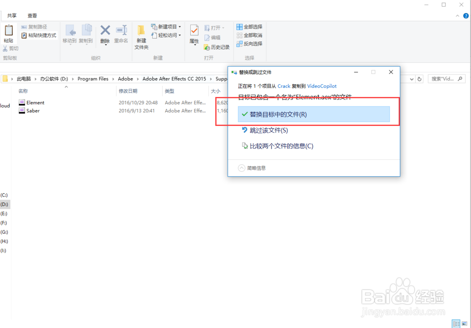The height and width of the screenshot is (328, 471).
Task: Collapse the ribbon with the chevron
Action: pyautogui.click(x=457, y=16)
